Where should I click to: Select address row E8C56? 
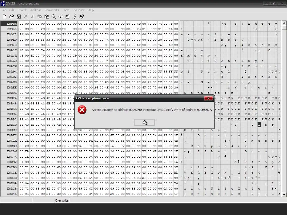10,151
